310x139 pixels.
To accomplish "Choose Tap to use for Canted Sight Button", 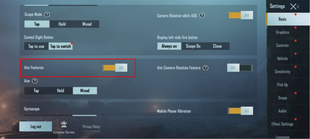I will point(36,46).
